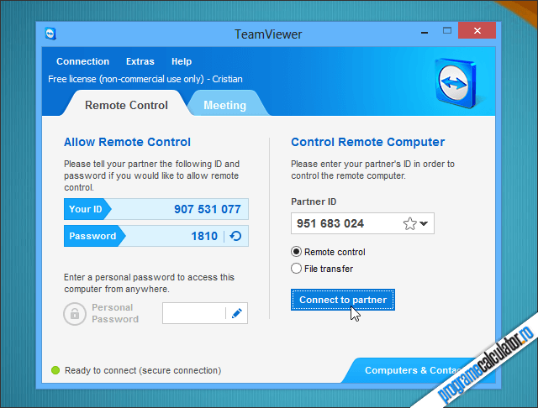Click the Connect to partner button
This screenshot has width=538, height=408.
coord(343,300)
